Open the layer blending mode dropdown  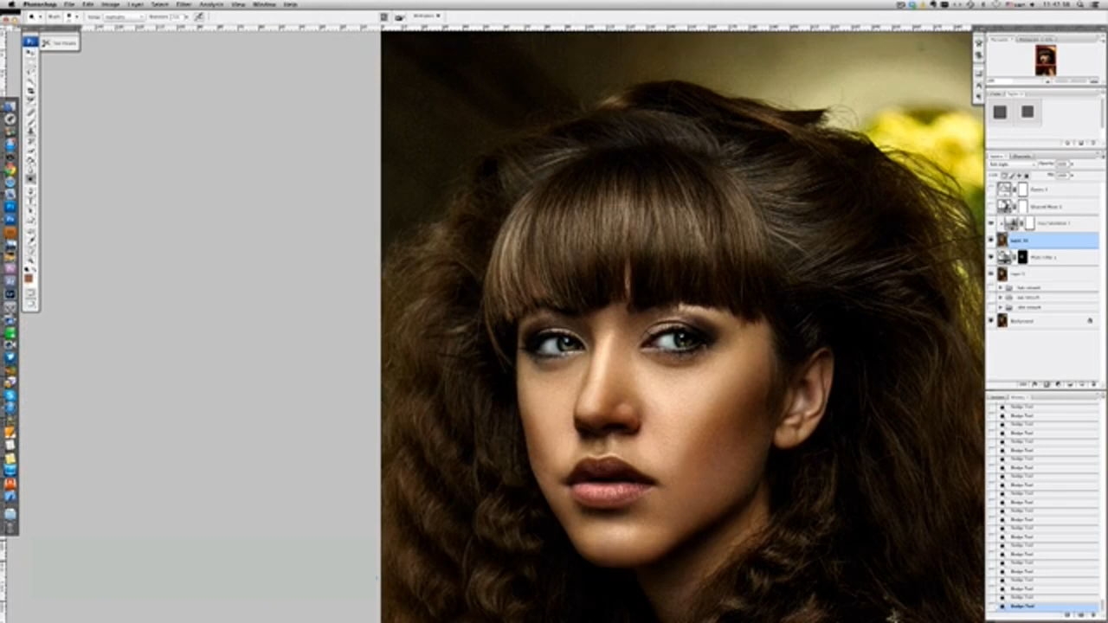pyautogui.click(x=1011, y=164)
